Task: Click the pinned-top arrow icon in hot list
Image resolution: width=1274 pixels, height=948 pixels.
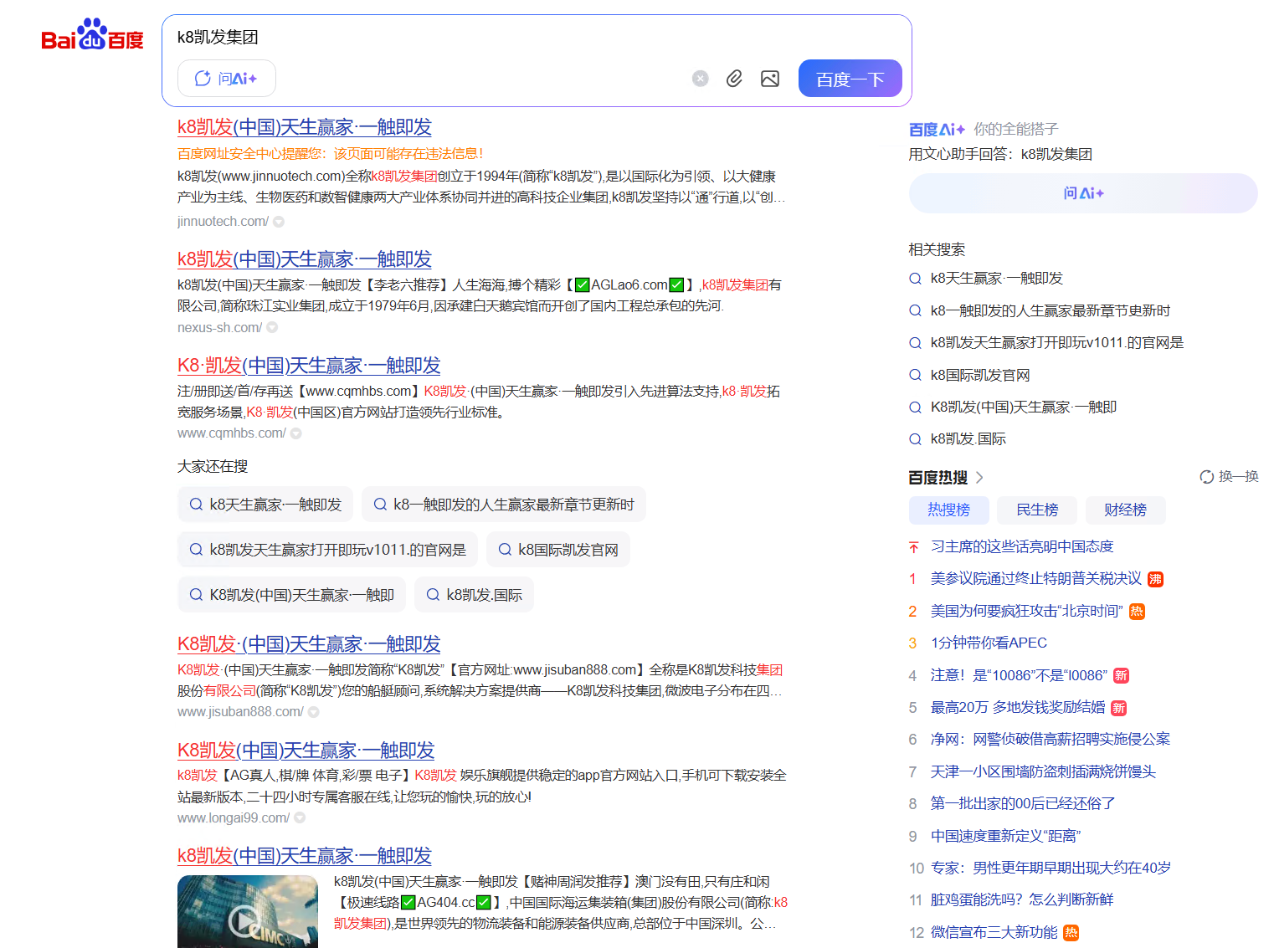Action: [x=913, y=547]
